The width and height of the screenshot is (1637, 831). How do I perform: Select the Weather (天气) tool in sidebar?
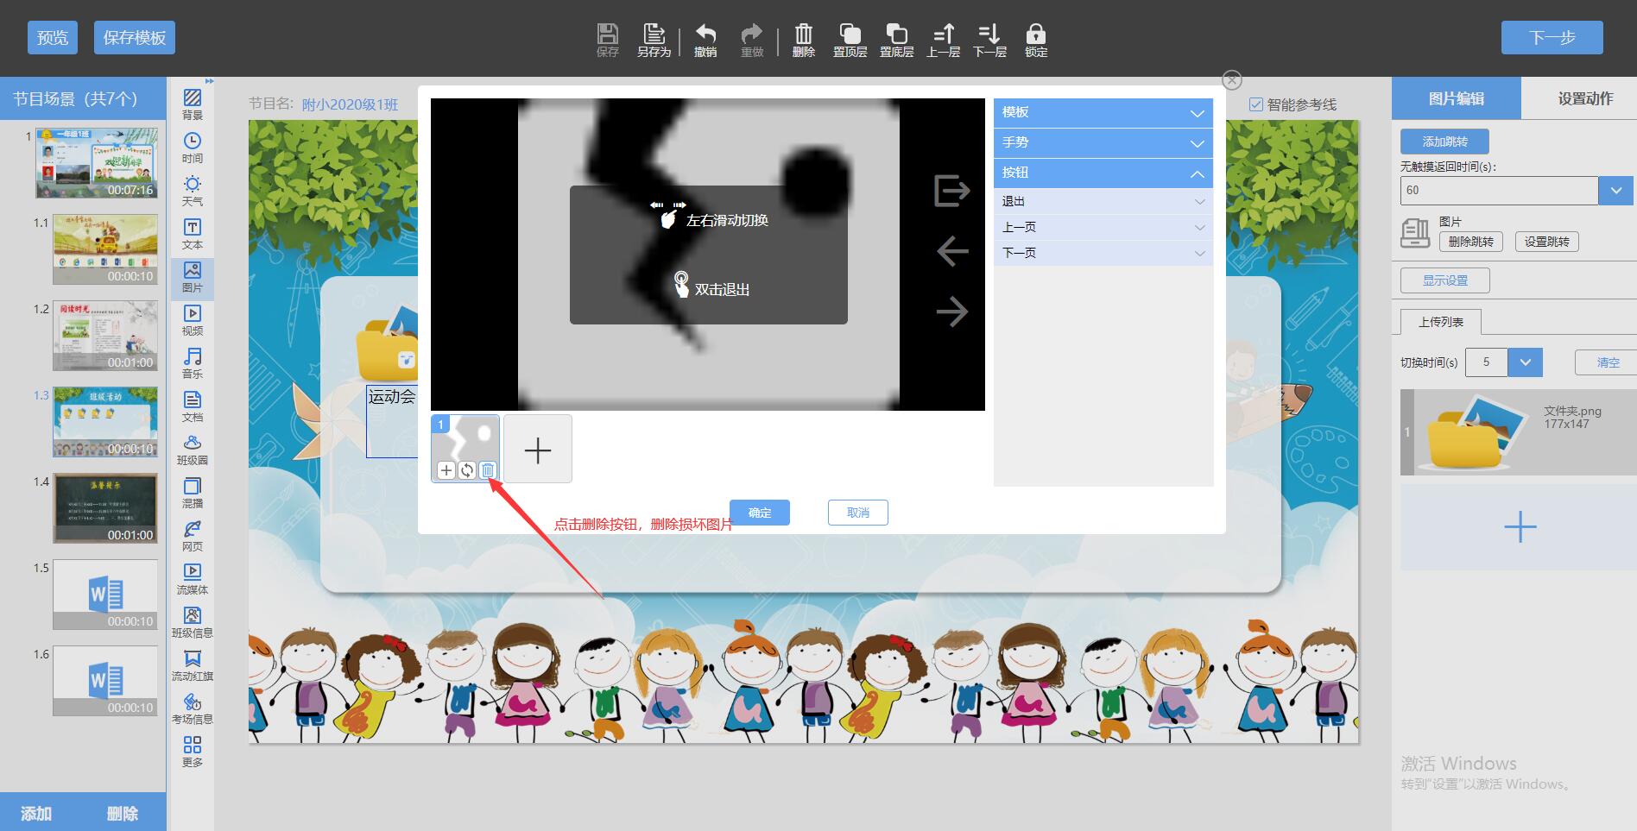(x=193, y=191)
